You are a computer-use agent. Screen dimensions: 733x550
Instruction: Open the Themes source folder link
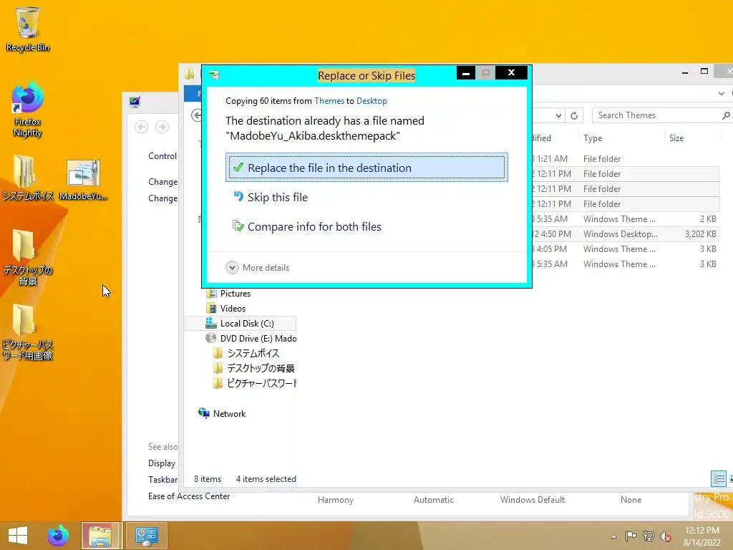point(329,101)
